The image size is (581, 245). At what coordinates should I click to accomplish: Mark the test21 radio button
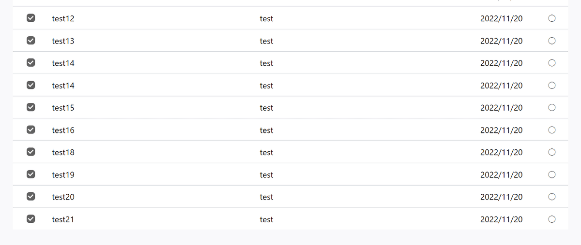click(x=551, y=219)
